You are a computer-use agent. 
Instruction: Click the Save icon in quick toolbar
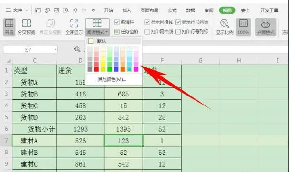[x=38, y=10]
